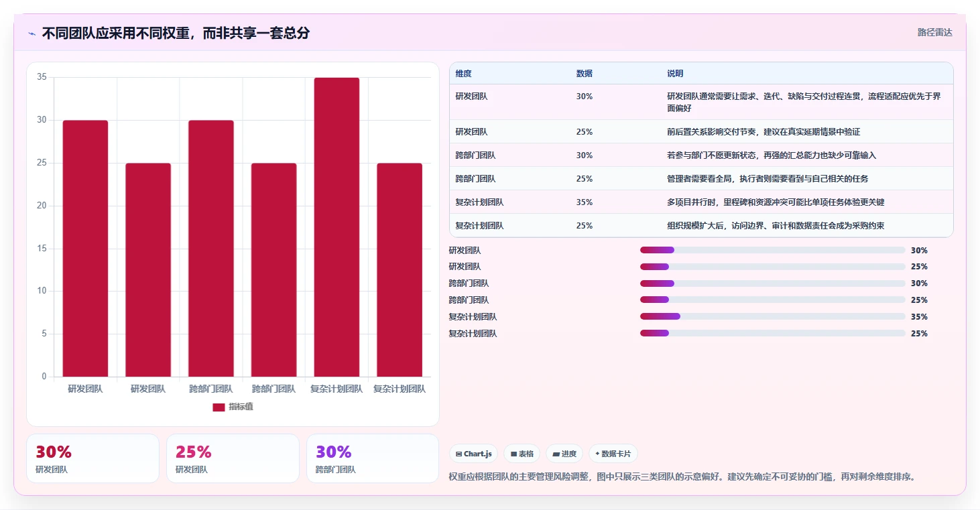Click the description starting with 管理者需要看全局

(768, 179)
